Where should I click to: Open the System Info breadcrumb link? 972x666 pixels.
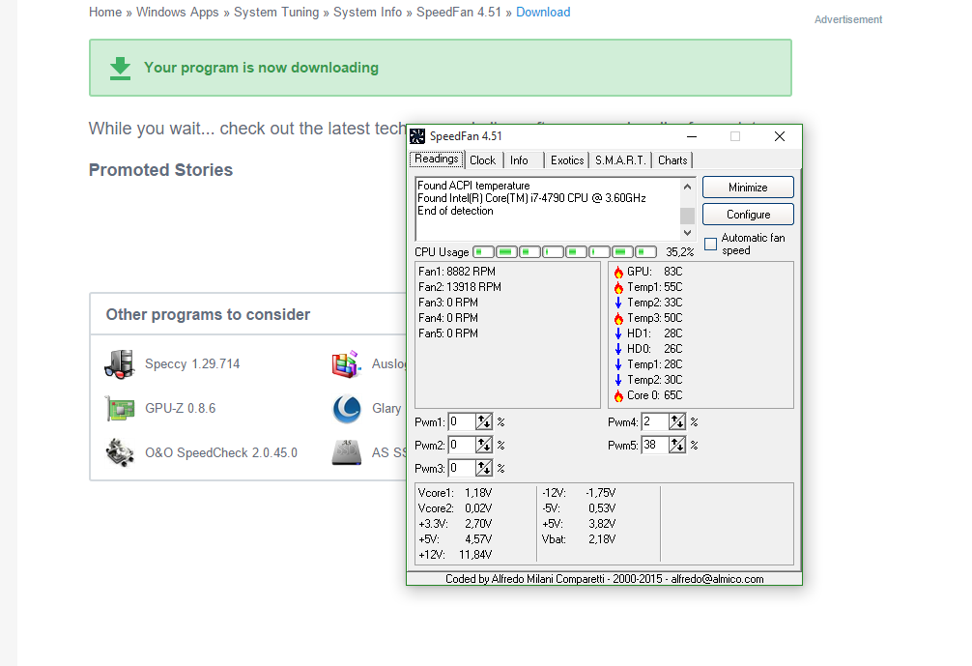(x=367, y=13)
